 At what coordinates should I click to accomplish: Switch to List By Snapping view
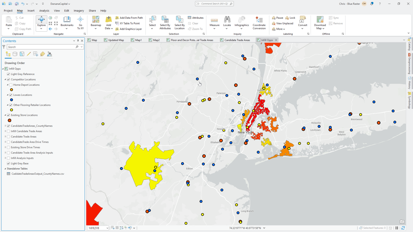[x=36, y=54]
